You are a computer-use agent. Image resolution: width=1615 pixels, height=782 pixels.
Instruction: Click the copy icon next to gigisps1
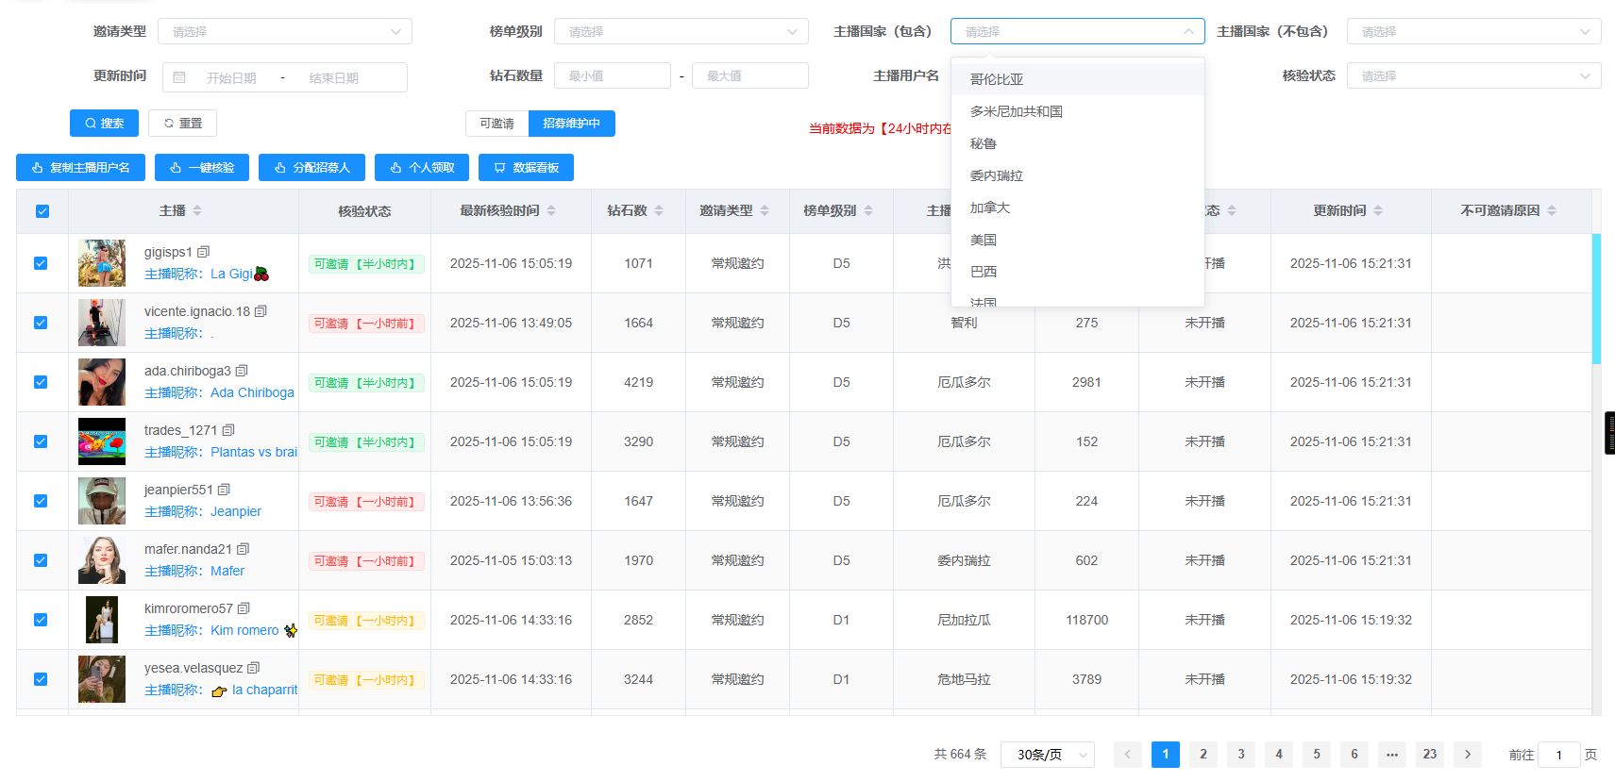203,252
